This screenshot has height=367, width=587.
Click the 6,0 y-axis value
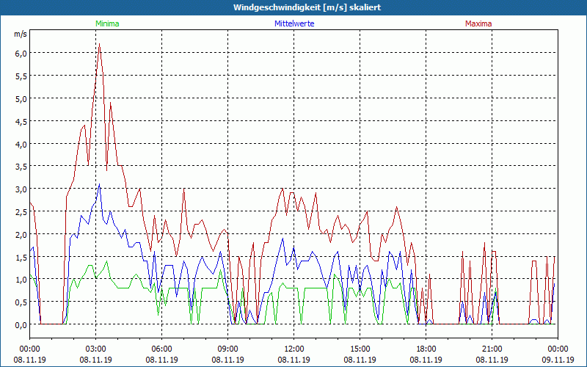pos(21,54)
